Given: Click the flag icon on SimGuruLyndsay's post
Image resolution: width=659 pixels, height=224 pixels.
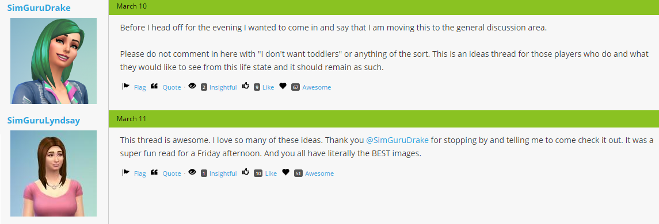Looking at the screenshot, I should click(125, 172).
